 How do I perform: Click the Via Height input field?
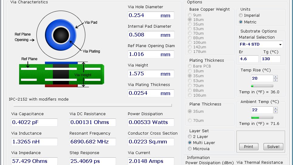pos(151,74)
